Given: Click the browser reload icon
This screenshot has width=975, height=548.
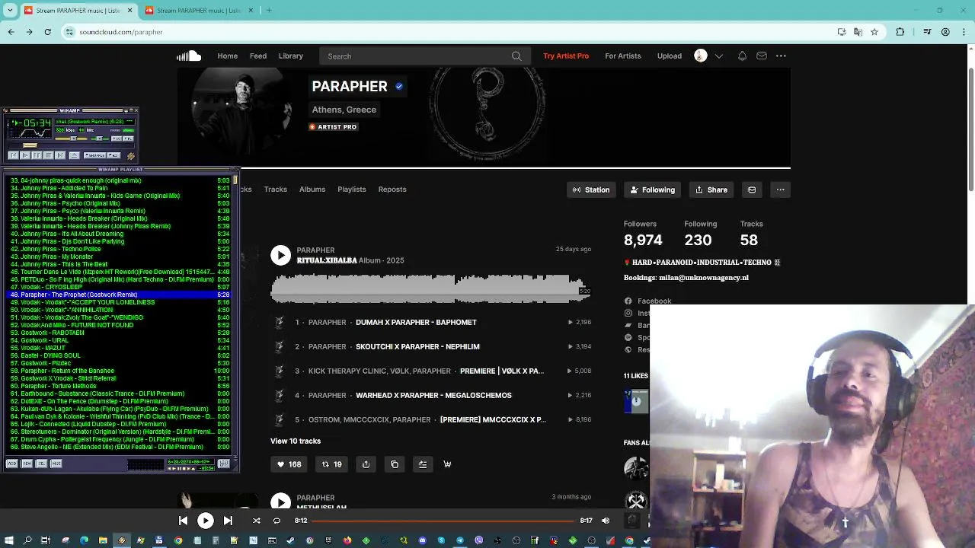Looking at the screenshot, I should [x=47, y=32].
